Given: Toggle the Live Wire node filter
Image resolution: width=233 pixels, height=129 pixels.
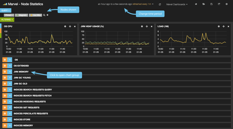Looking at the screenshot, I should tap(35, 15).
